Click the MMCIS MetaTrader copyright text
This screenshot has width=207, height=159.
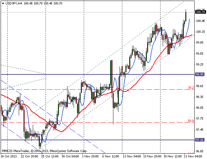(x=45, y=151)
